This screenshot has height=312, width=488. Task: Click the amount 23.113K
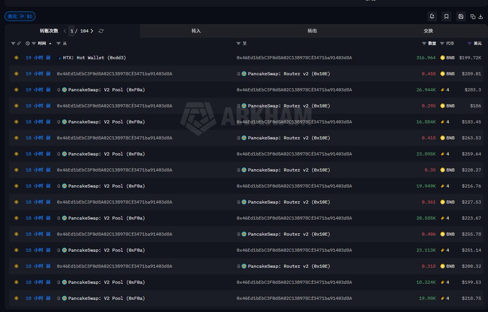(x=426, y=250)
